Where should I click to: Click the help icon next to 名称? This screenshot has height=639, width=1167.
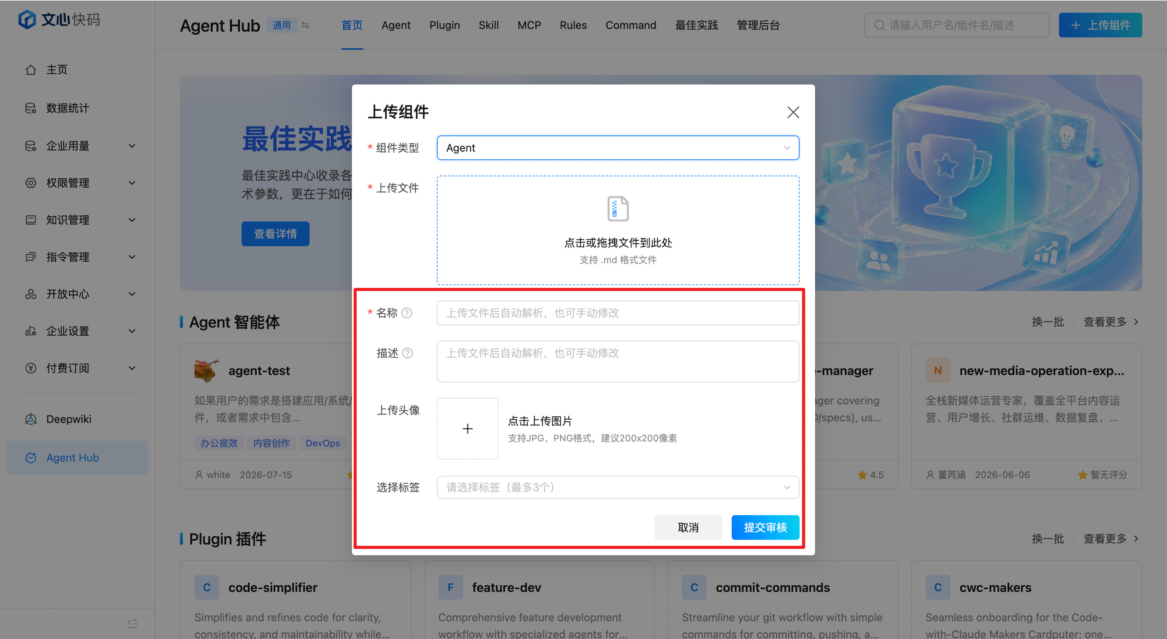click(x=407, y=313)
